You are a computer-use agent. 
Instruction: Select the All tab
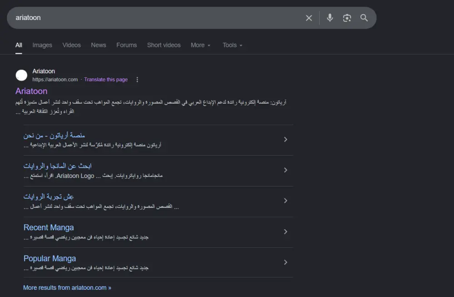point(19,45)
